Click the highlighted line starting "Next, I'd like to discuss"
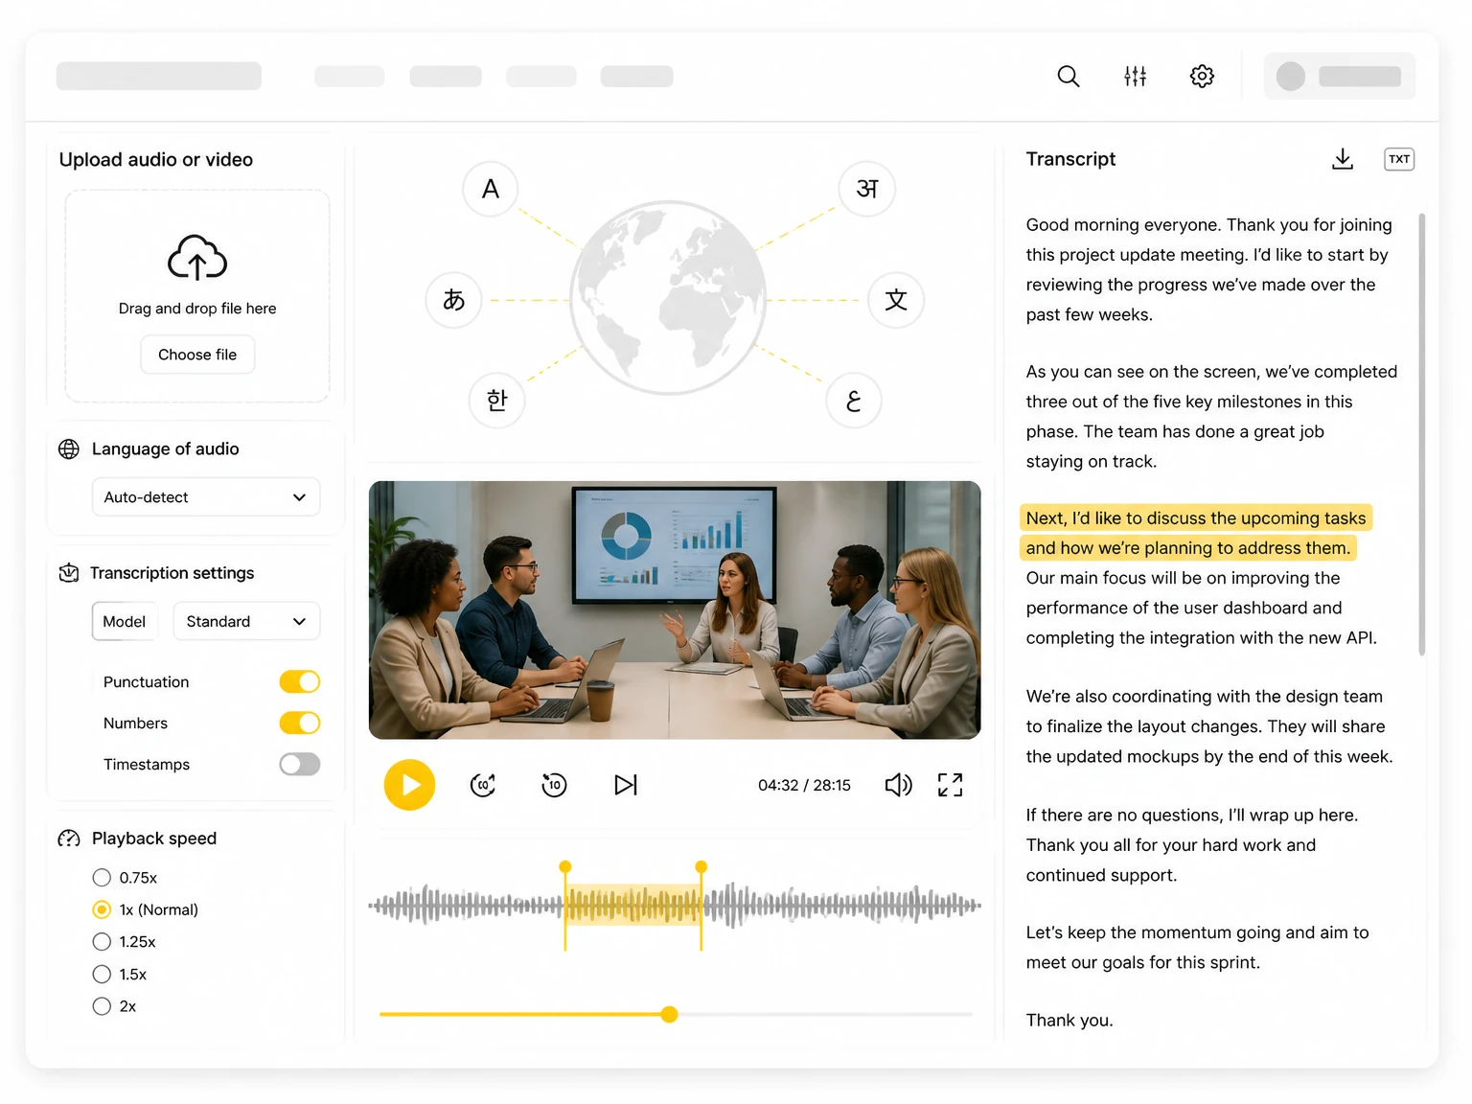 click(1196, 517)
